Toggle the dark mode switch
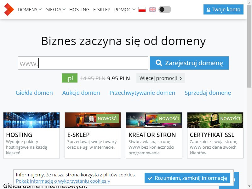The height and width of the screenshot is (189, 252). (x=165, y=9)
